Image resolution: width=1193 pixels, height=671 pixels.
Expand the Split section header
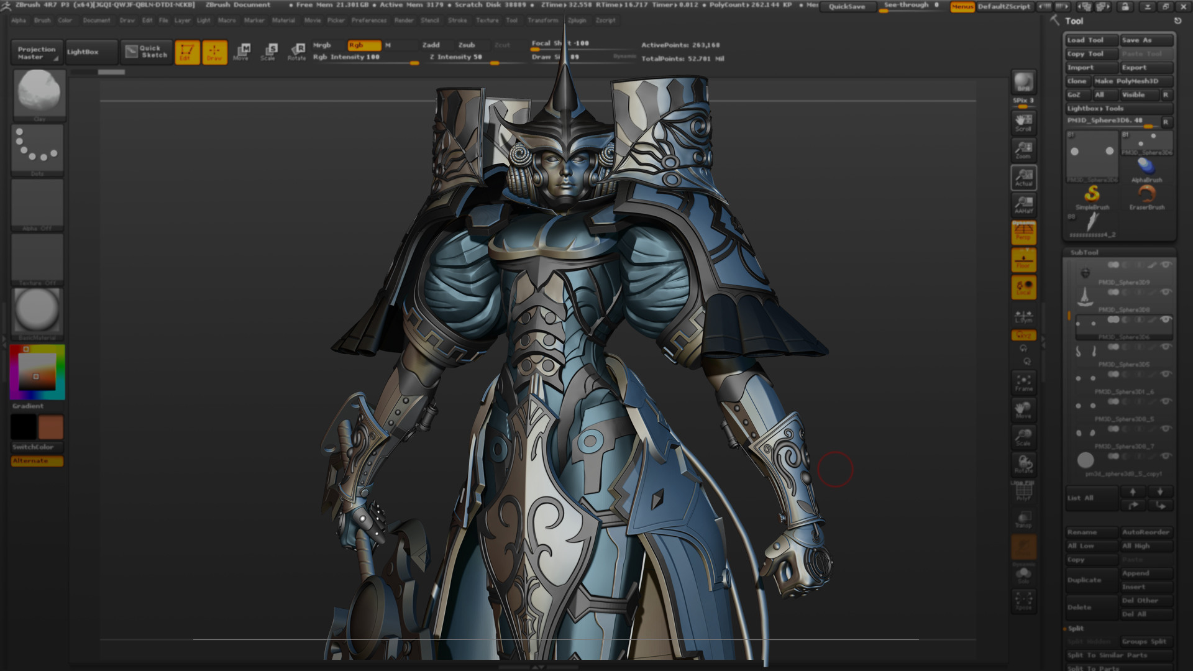coord(1075,628)
